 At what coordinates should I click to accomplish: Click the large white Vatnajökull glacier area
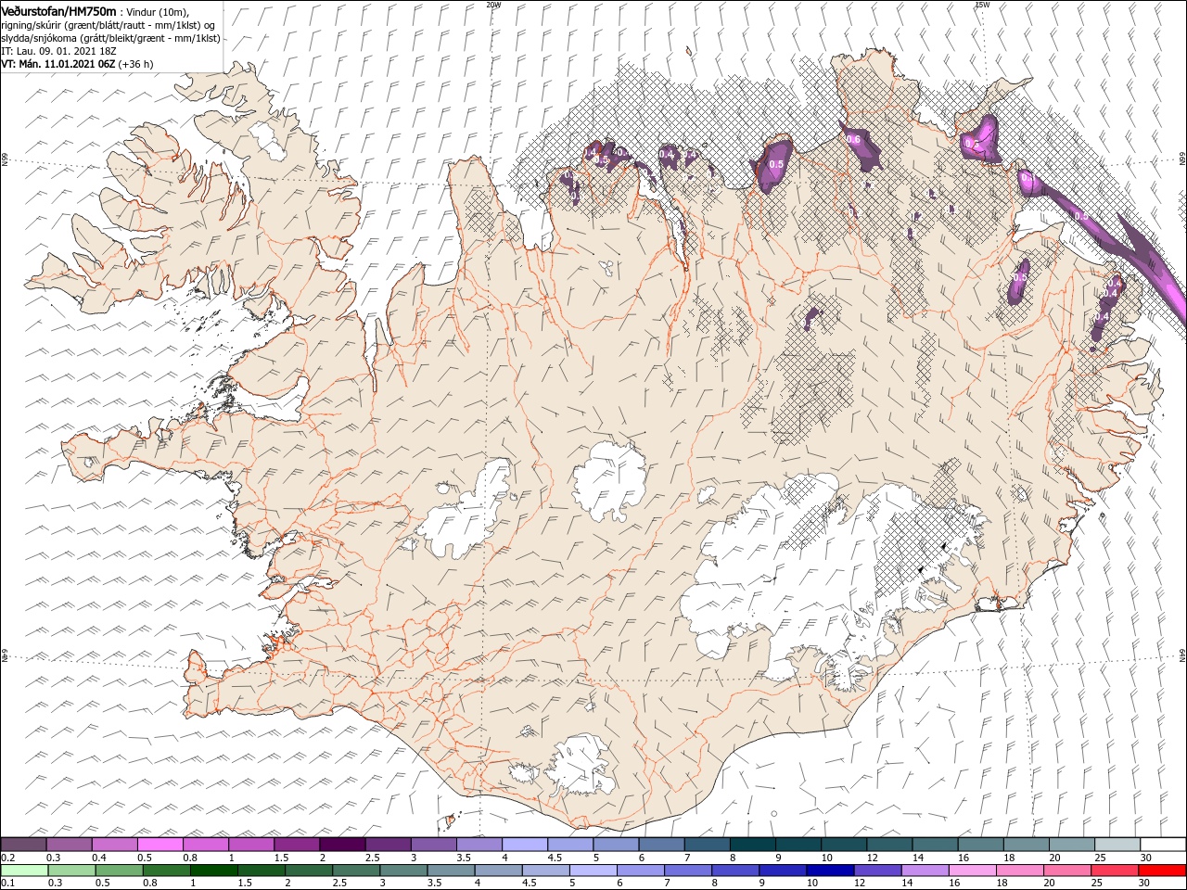tap(788, 566)
